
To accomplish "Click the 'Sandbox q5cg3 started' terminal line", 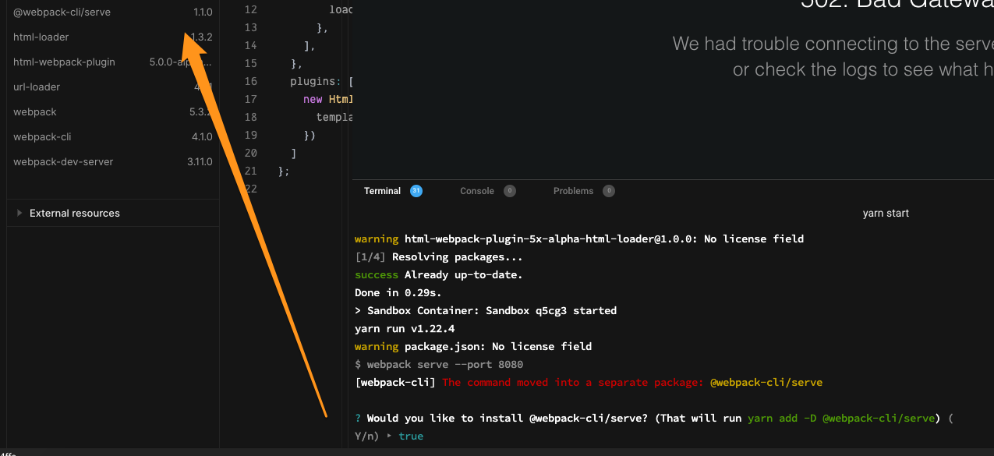I will pyautogui.click(x=486, y=310).
